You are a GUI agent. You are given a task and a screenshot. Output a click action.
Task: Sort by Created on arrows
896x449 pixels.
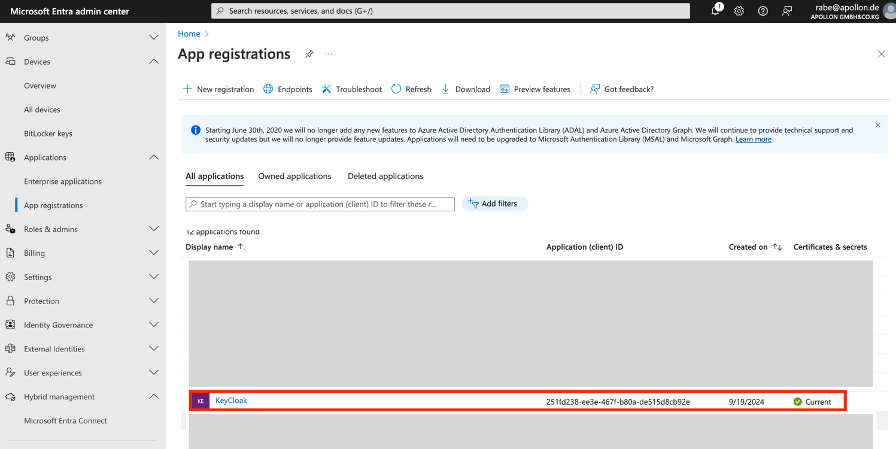pos(777,247)
